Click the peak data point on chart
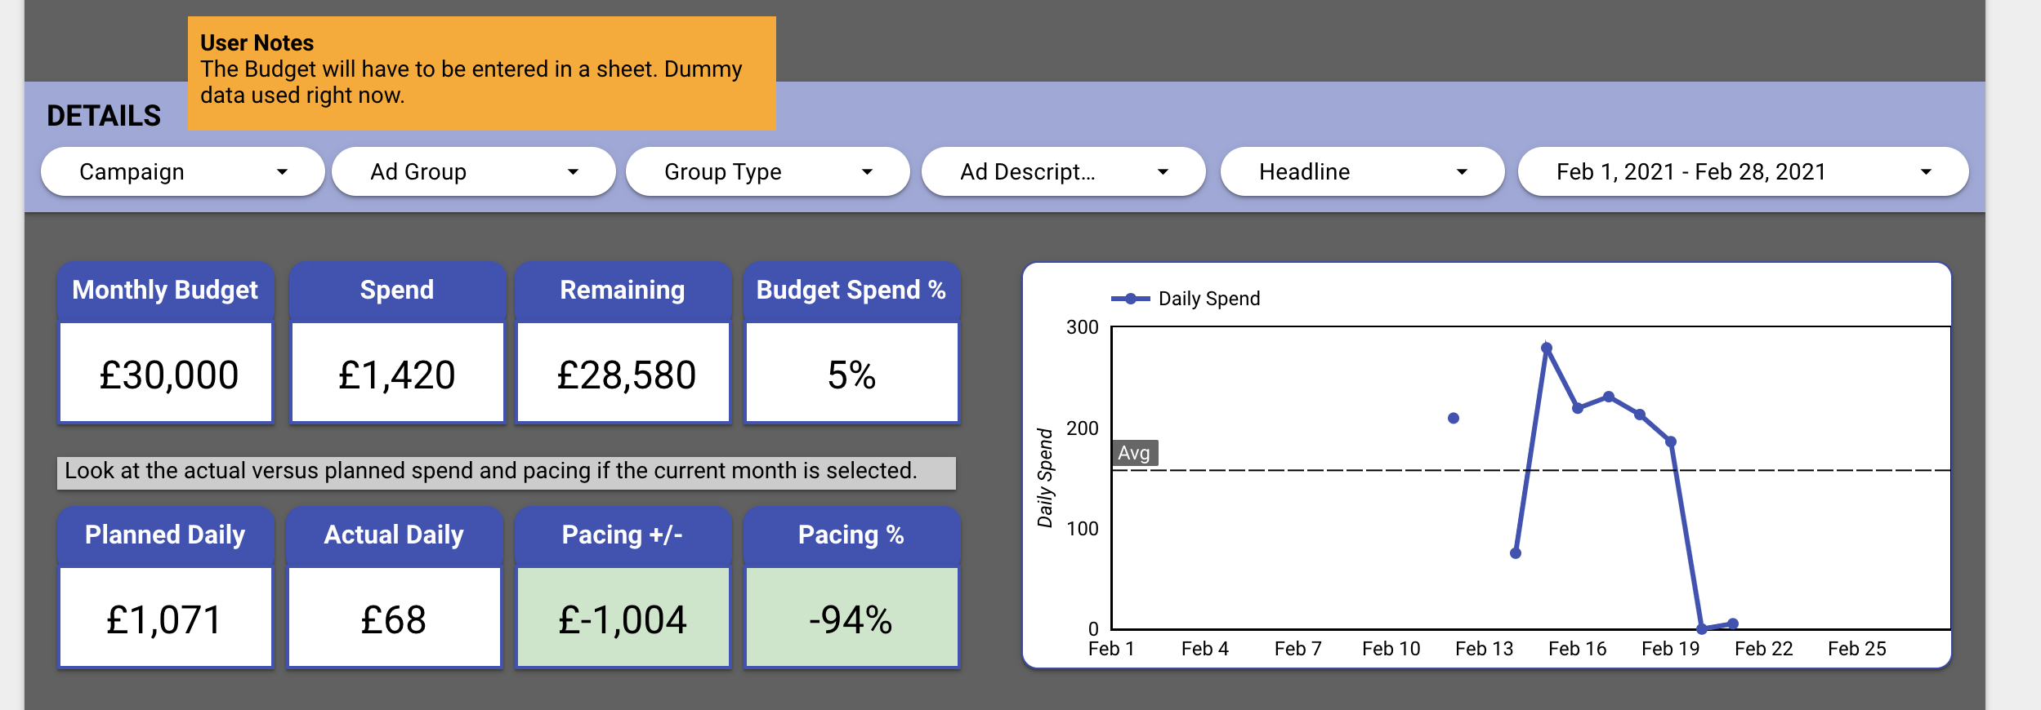 point(1547,348)
